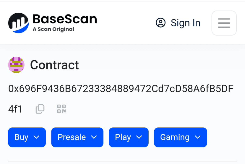Expand the Gaming dropdown
The image size is (245, 164).
click(x=181, y=137)
